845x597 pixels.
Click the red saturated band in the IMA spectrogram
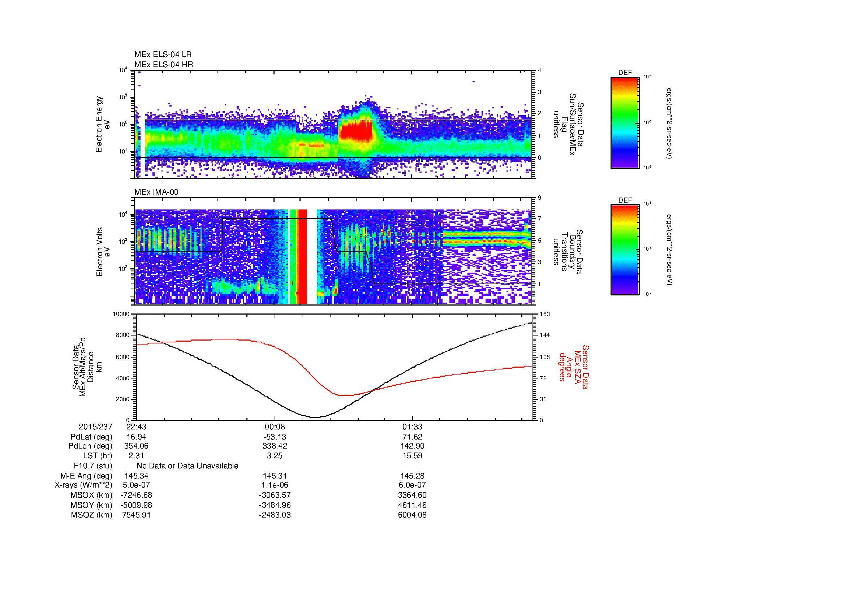coord(302,257)
